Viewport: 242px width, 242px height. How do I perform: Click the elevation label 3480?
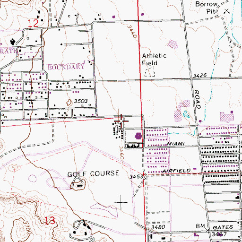pyautogui.click(x=158, y=227)
